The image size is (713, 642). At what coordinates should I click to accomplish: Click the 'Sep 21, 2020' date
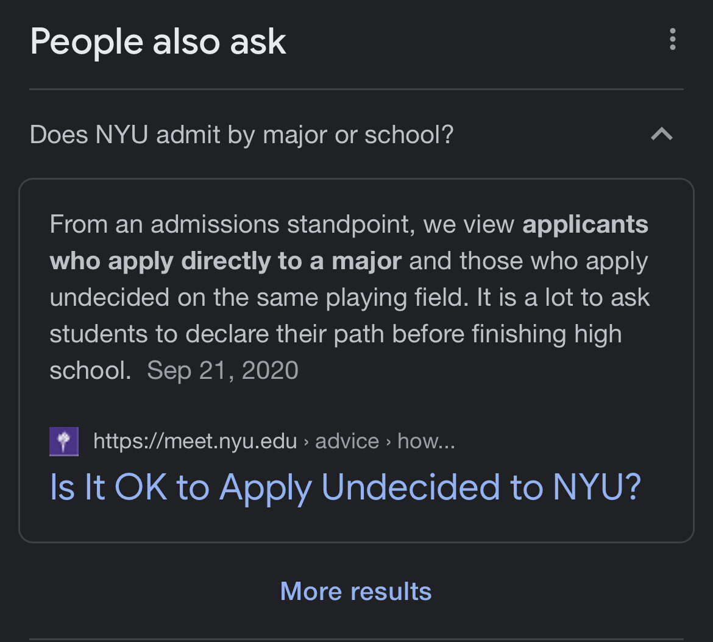(223, 370)
